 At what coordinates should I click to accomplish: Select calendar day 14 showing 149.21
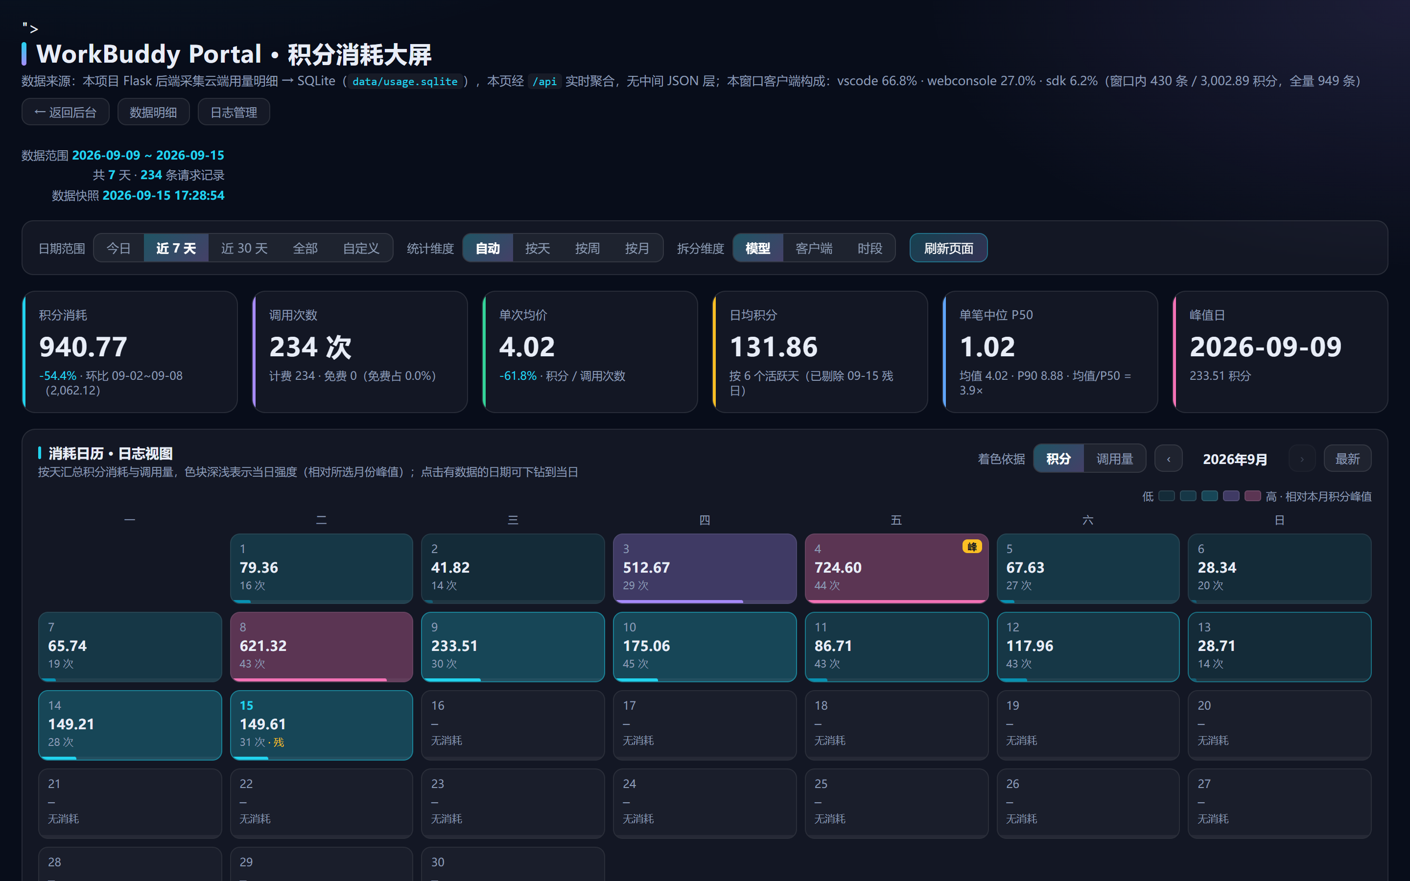point(130,725)
